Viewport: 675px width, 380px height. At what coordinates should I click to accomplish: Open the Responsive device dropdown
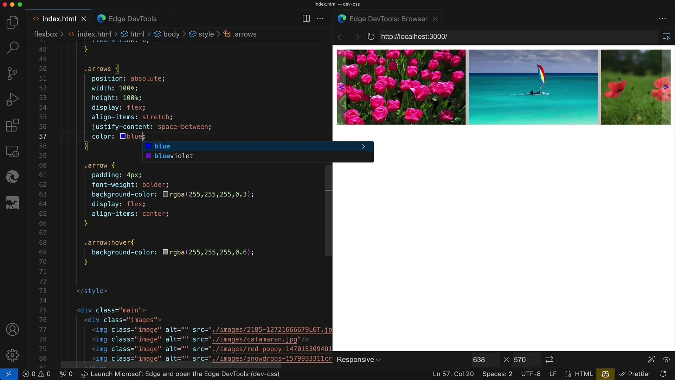(359, 360)
